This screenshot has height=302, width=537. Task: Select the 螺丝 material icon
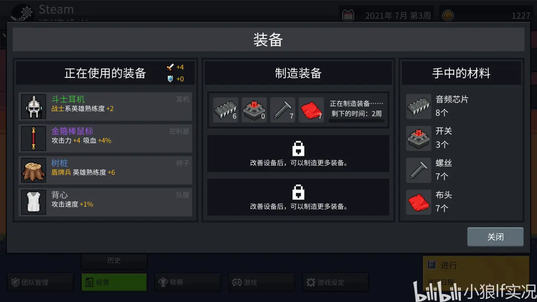click(x=419, y=170)
